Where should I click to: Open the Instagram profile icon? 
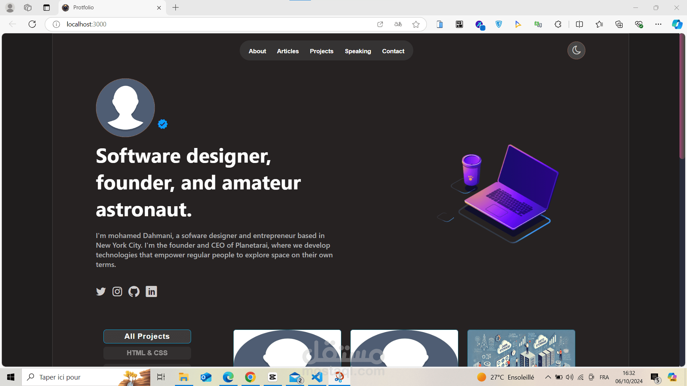(x=117, y=292)
